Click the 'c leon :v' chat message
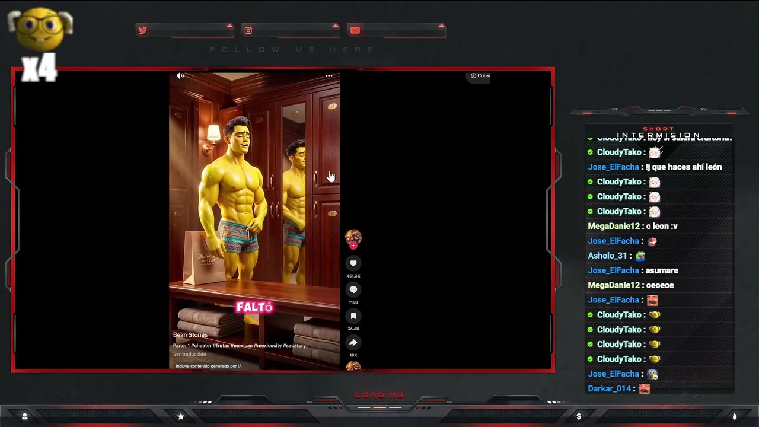759x427 pixels. pyautogui.click(x=662, y=226)
